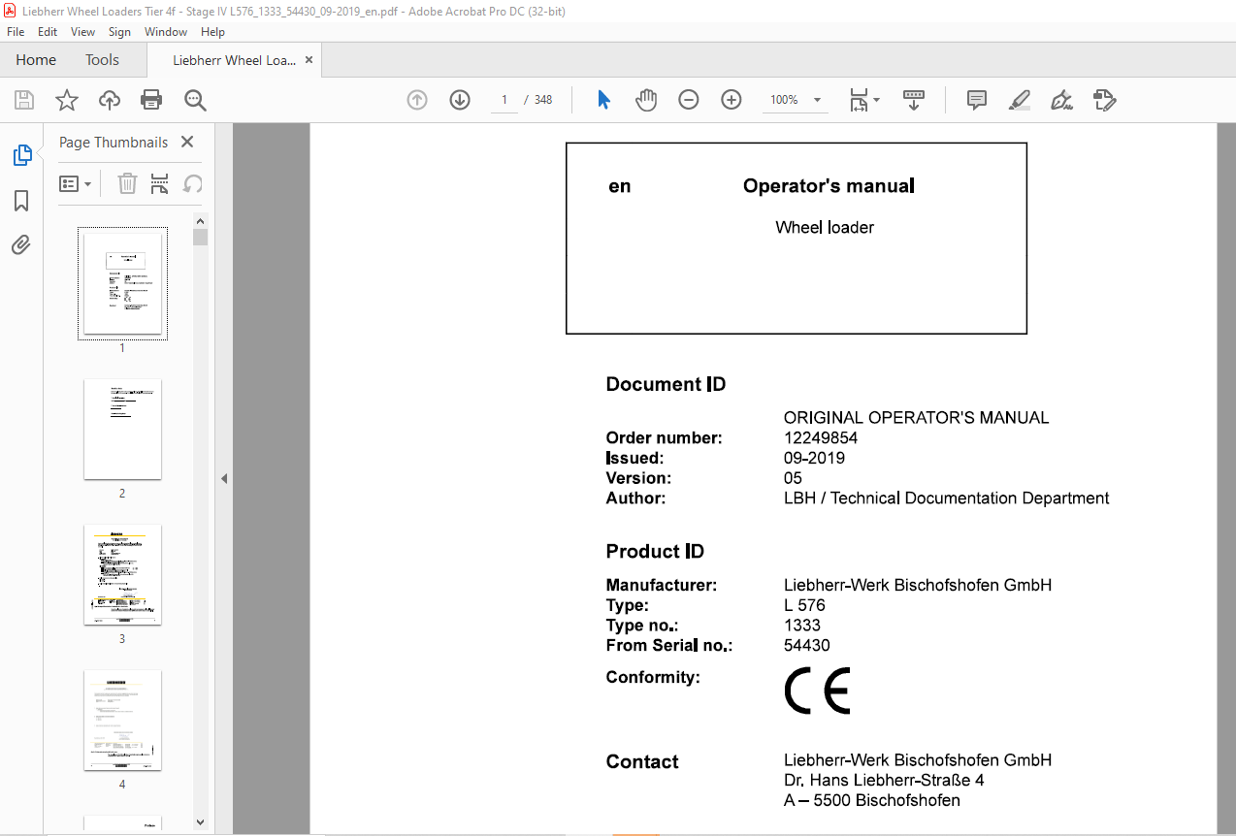Open the Window menu
Viewport: 1236px width, 836px height.
pos(166,32)
